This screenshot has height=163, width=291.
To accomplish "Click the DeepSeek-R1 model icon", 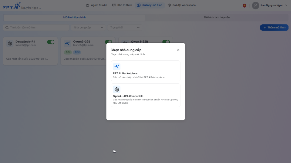I will (10, 43).
